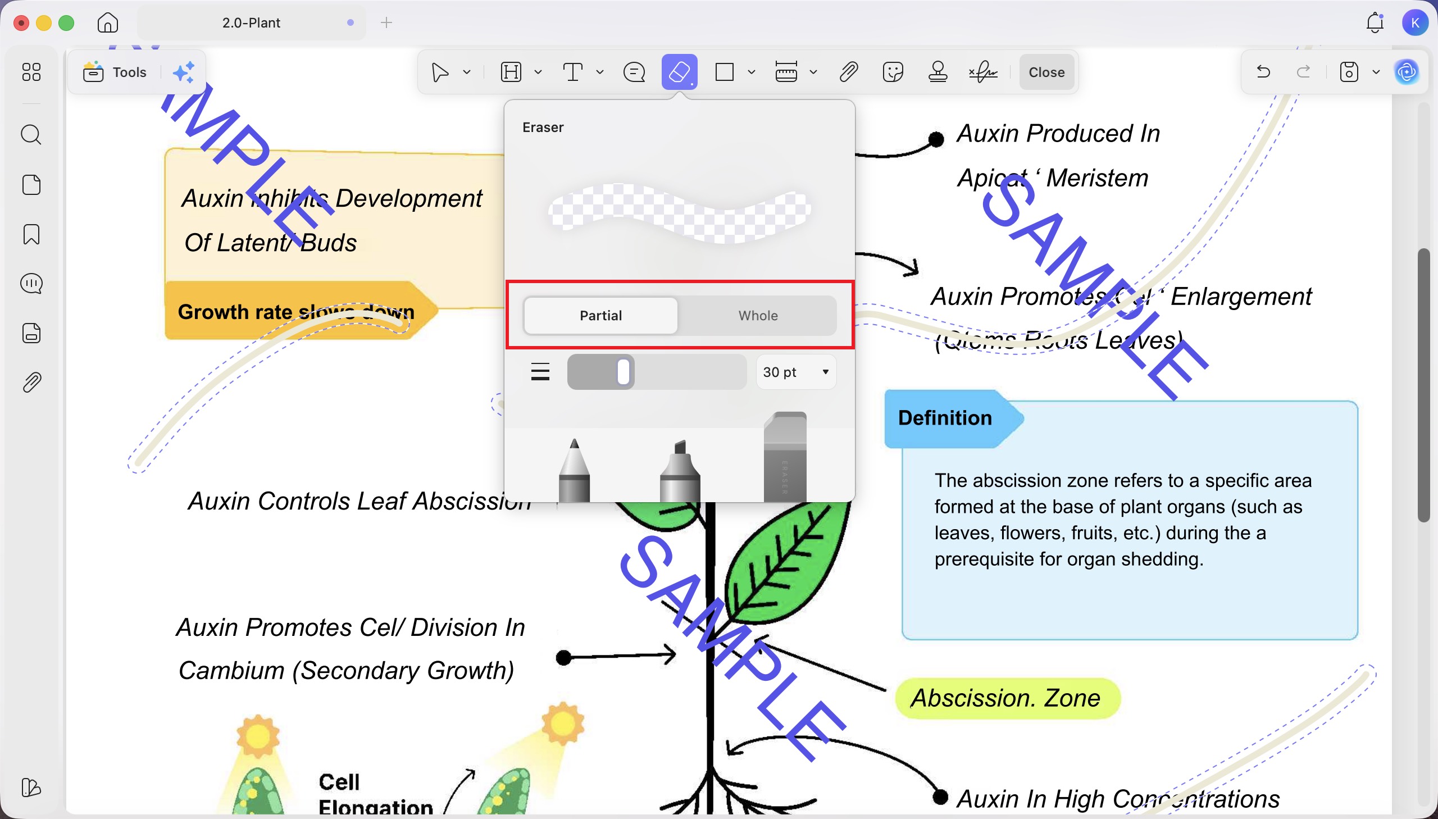Switch to the 2.0-Plant tab
1438x819 pixels.
(x=252, y=22)
